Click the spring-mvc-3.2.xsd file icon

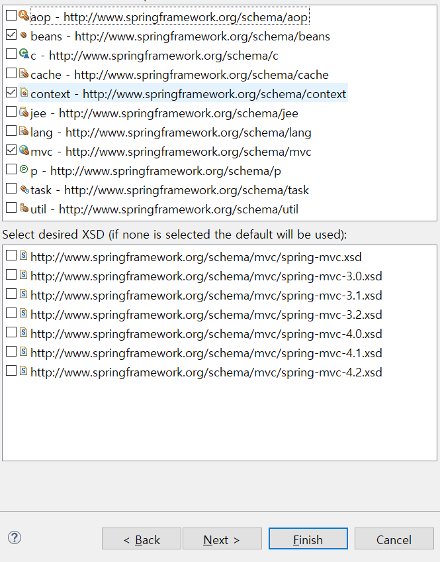23,313
